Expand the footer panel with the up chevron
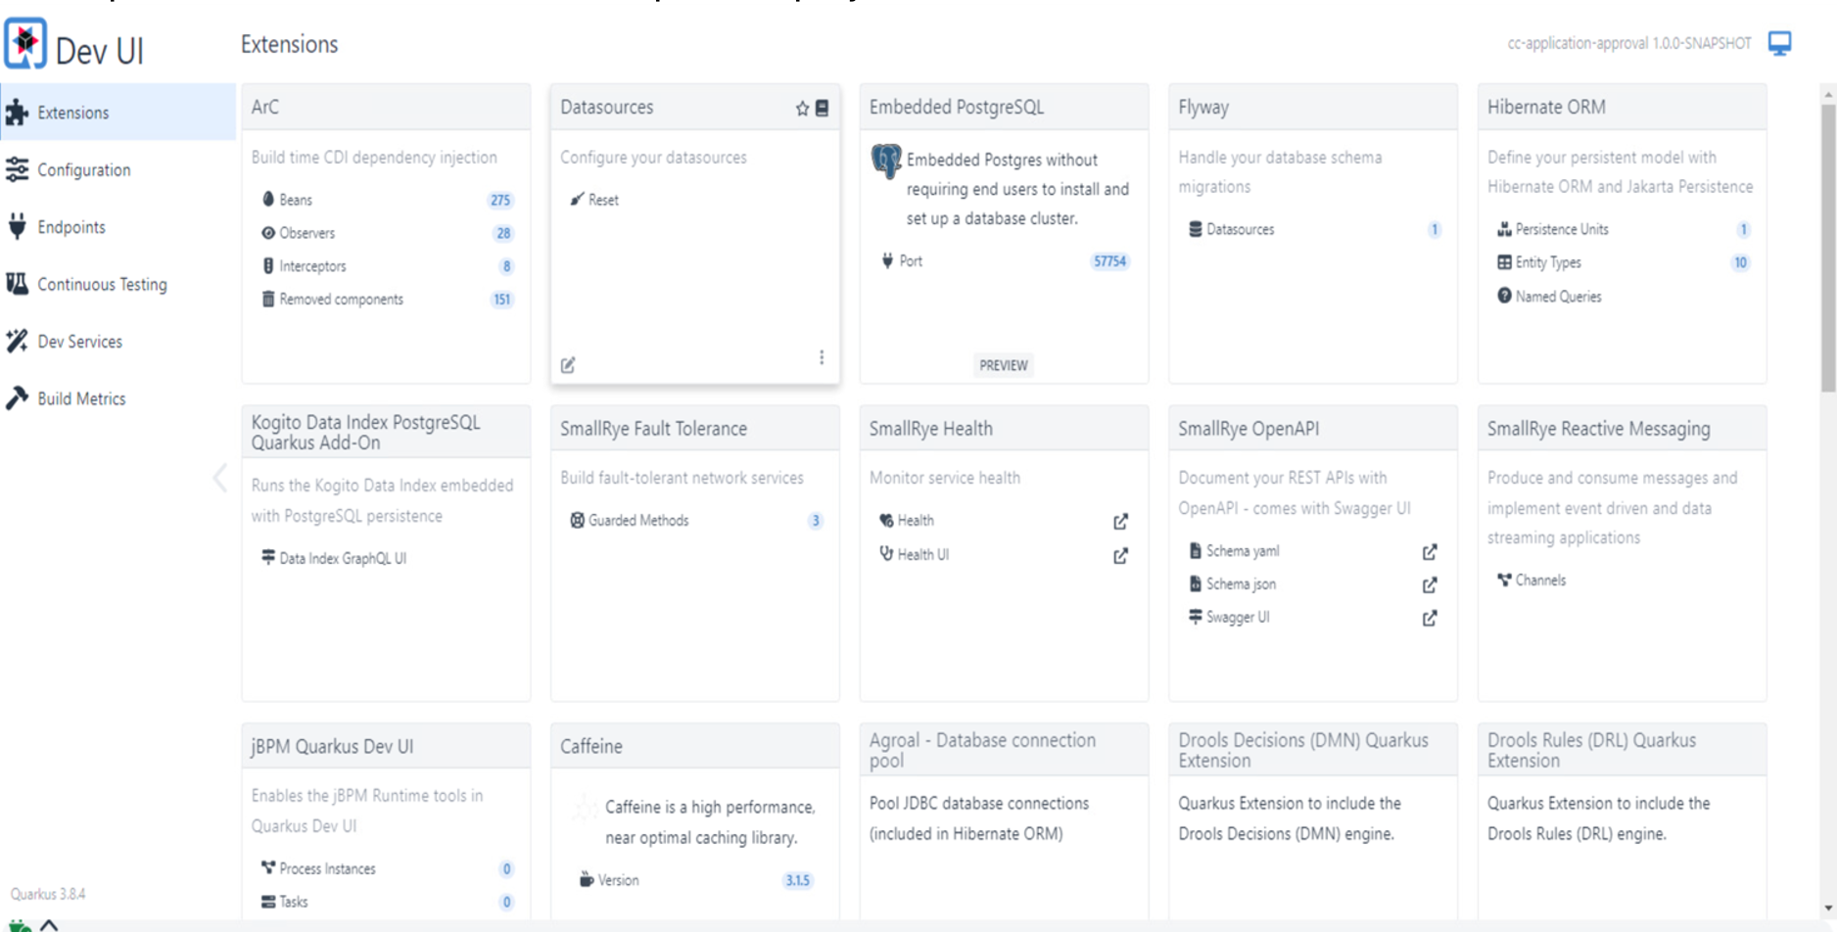 pos(48,926)
